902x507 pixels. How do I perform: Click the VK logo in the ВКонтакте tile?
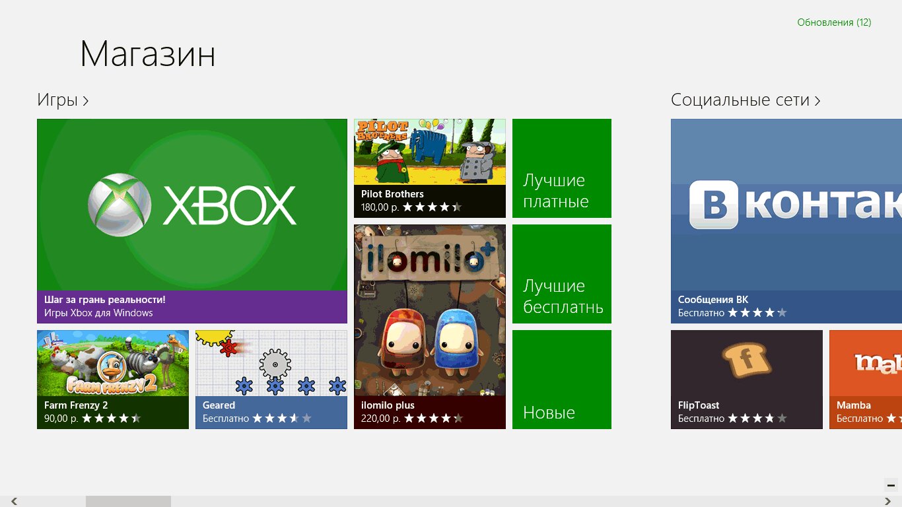pos(714,205)
